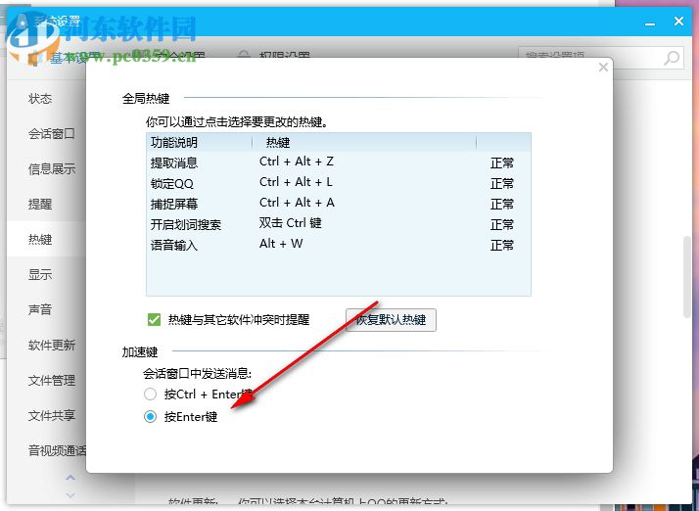Image resolution: width=699 pixels, height=511 pixels.
Task: Select the 开启划词搜索 hotkey row
Action: 339,224
